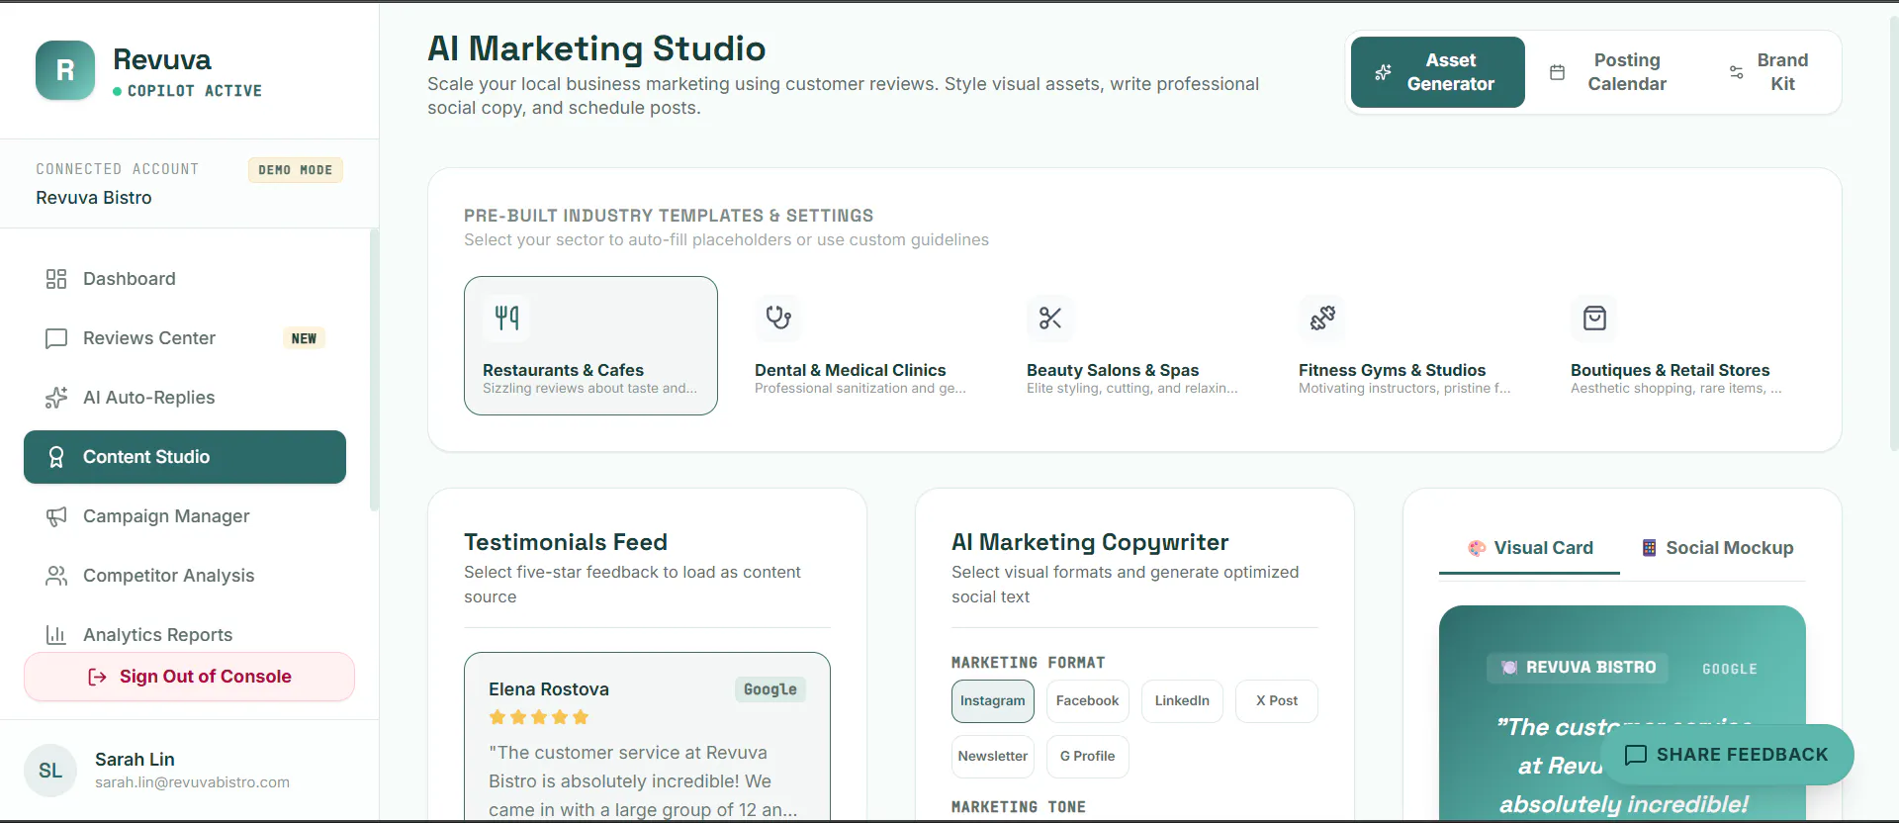The width and height of the screenshot is (1899, 823).
Task: Select Facebook marketing format
Action: [1087, 701]
